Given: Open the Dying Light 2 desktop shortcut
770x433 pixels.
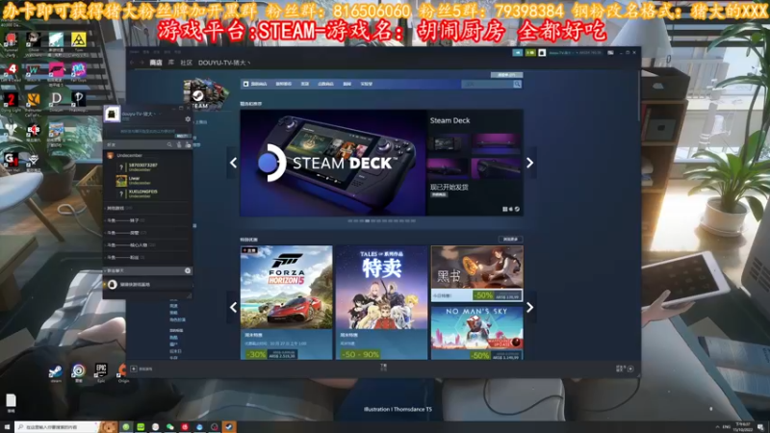Looking at the screenshot, I should point(11,103).
